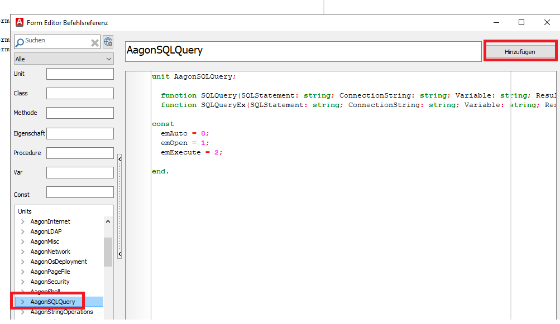Click the Const filter field
The image size is (560, 324).
pyautogui.click(x=80, y=192)
